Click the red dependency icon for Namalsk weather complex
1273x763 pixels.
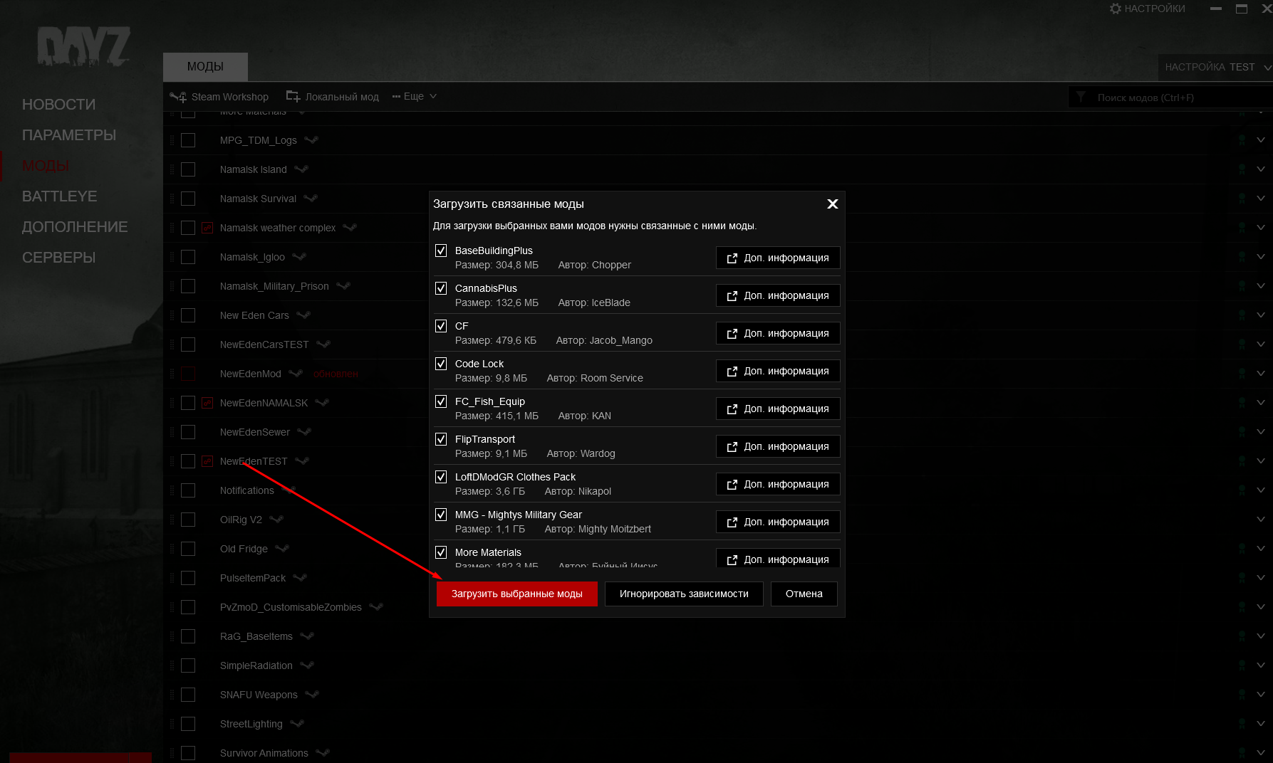point(207,228)
